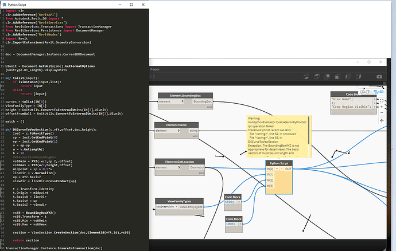Select cube icon with shaded front face

(337, 76)
